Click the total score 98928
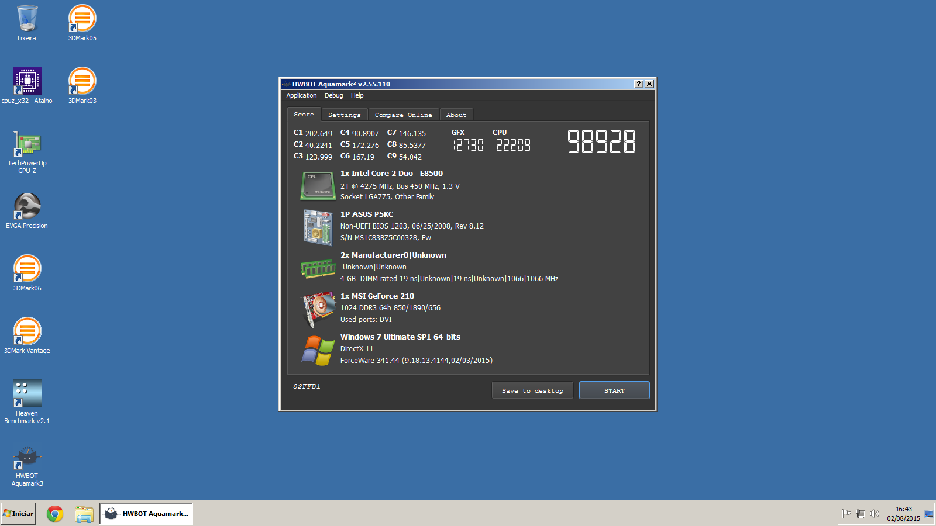936x526 pixels. click(x=601, y=141)
